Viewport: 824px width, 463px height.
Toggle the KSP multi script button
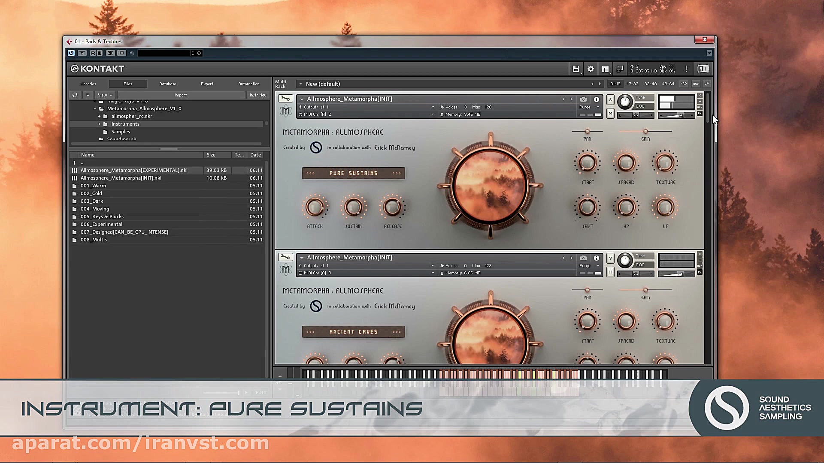click(x=683, y=84)
